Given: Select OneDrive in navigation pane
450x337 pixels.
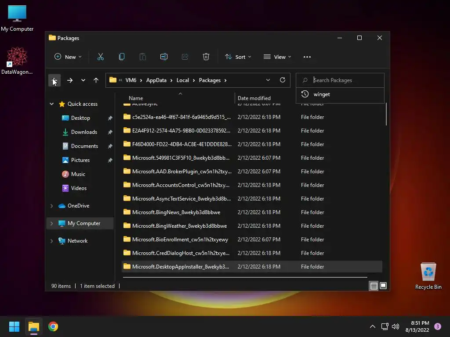Looking at the screenshot, I should tap(78, 206).
